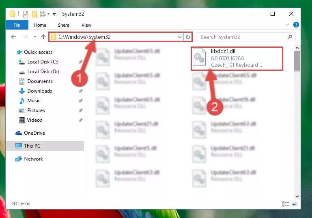The width and height of the screenshot is (312, 218).
Task: Expand the ribbon with the chevron
Action: click(287, 25)
